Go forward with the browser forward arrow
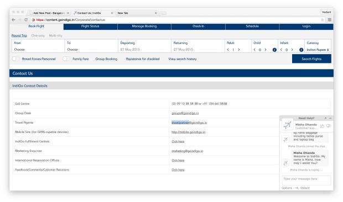This screenshot has width=343, height=202. pyautogui.click(x=20, y=20)
